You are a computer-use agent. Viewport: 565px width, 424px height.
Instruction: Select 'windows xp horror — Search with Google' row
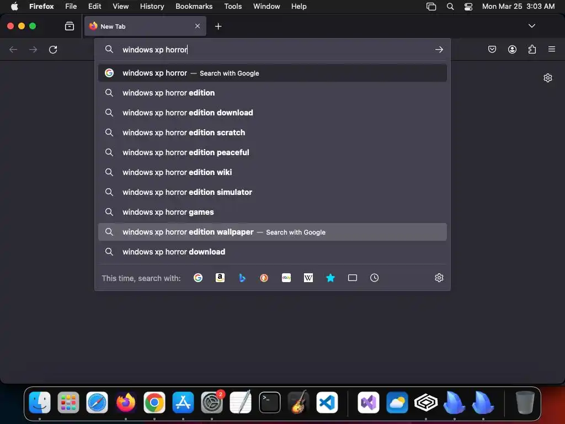click(x=273, y=73)
